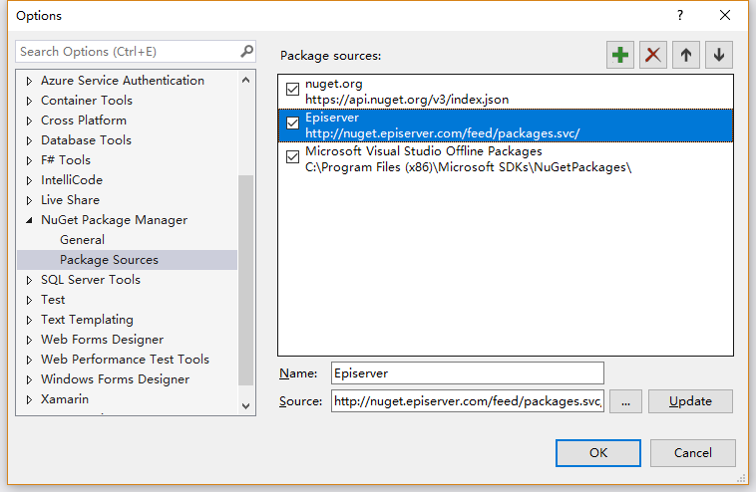Remove selected package source with red X
This screenshot has width=756, height=492.
653,55
